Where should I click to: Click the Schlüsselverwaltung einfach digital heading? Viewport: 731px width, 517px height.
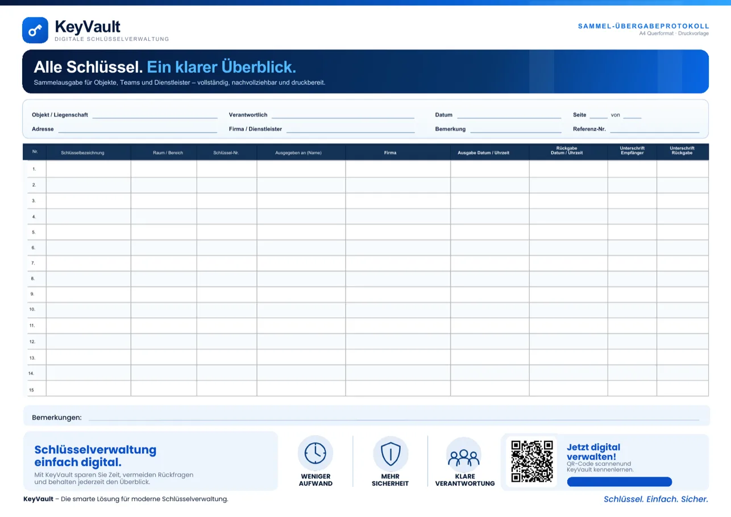click(x=95, y=456)
